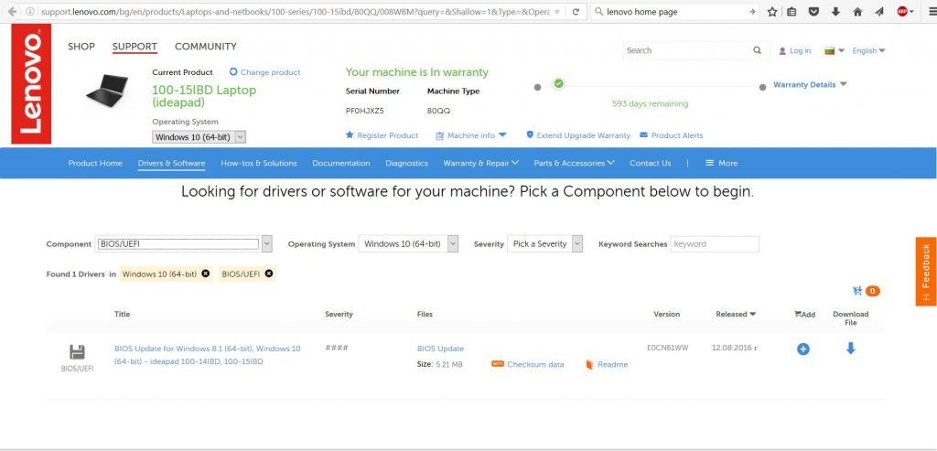Click the reading list icon in browser toolbar
The width and height of the screenshot is (937, 451).
tap(792, 11)
